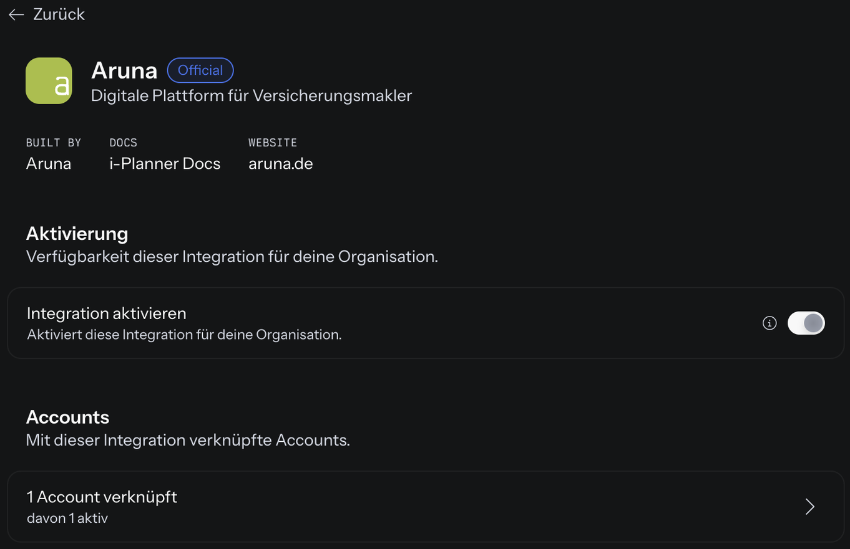Click the BUILT BY label
The image size is (850, 549).
tap(54, 143)
